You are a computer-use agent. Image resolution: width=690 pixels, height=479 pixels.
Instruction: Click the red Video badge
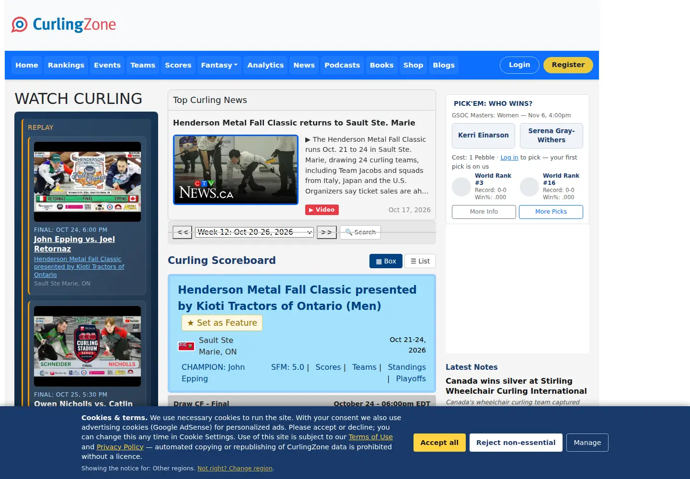point(322,210)
